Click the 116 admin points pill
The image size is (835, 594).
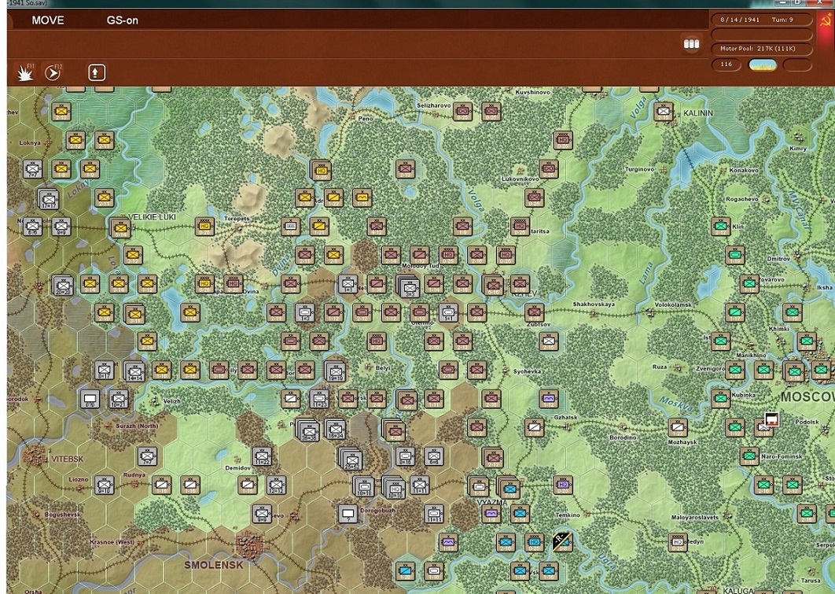(x=726, y=65)
